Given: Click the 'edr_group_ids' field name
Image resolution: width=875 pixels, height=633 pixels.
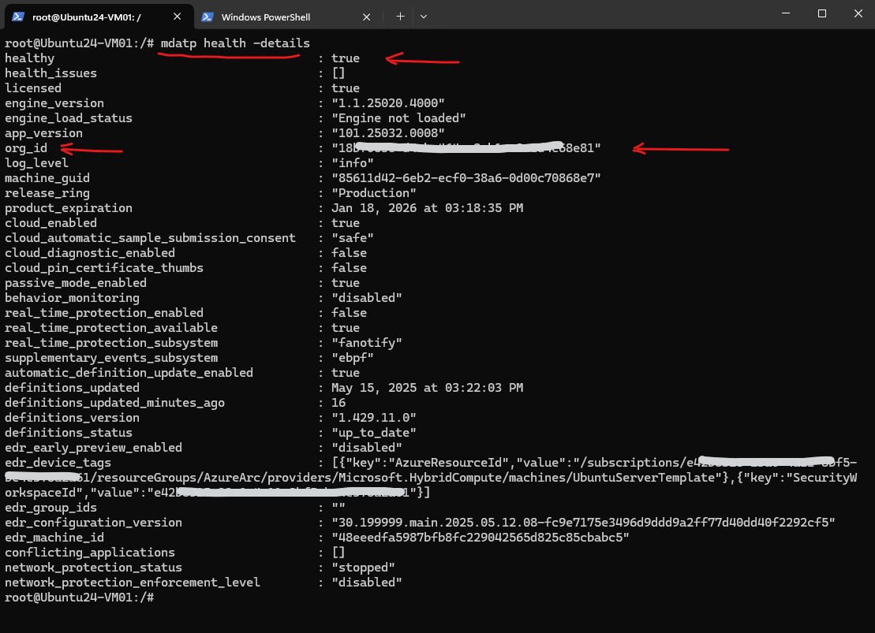Looking at the screenshot, I should pyautogui.click(x=50, y=508).
